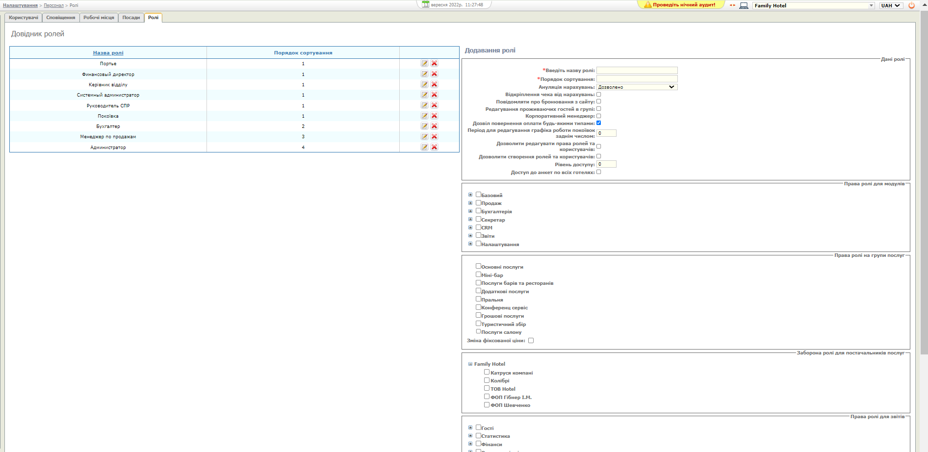Edit the Менеджер по продажам role
Image resolution: width=928 pixels, height=452 pixels.
[x=424, y=137]
